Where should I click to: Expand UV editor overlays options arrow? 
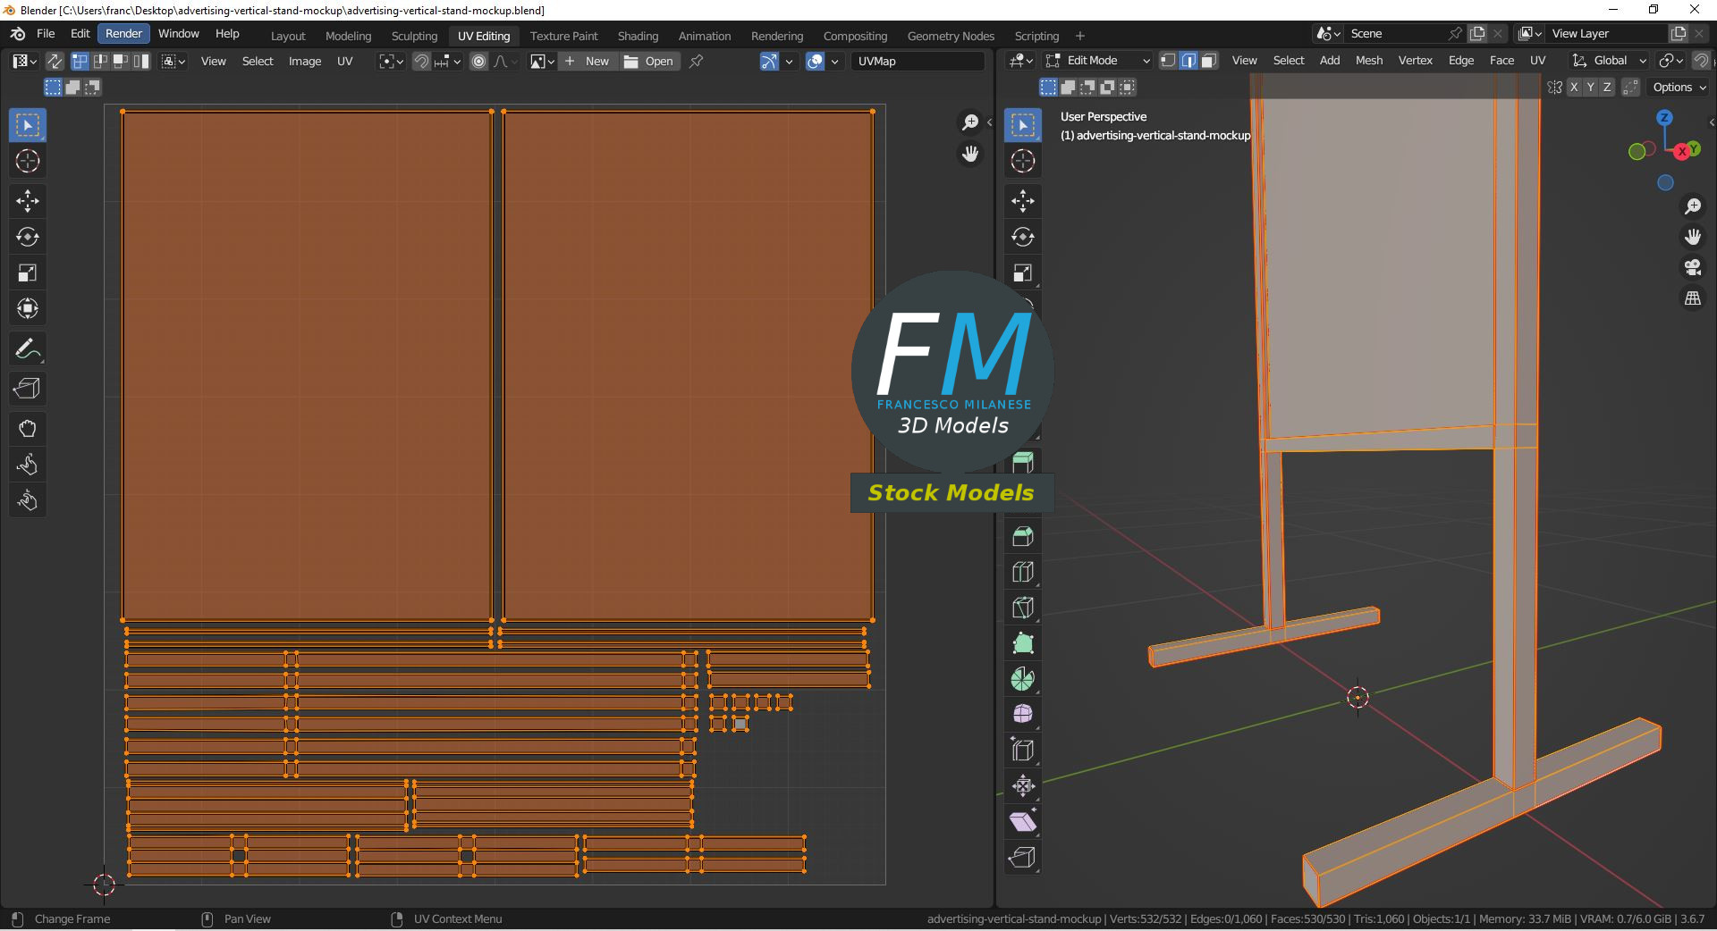click(x=834, y=61)
